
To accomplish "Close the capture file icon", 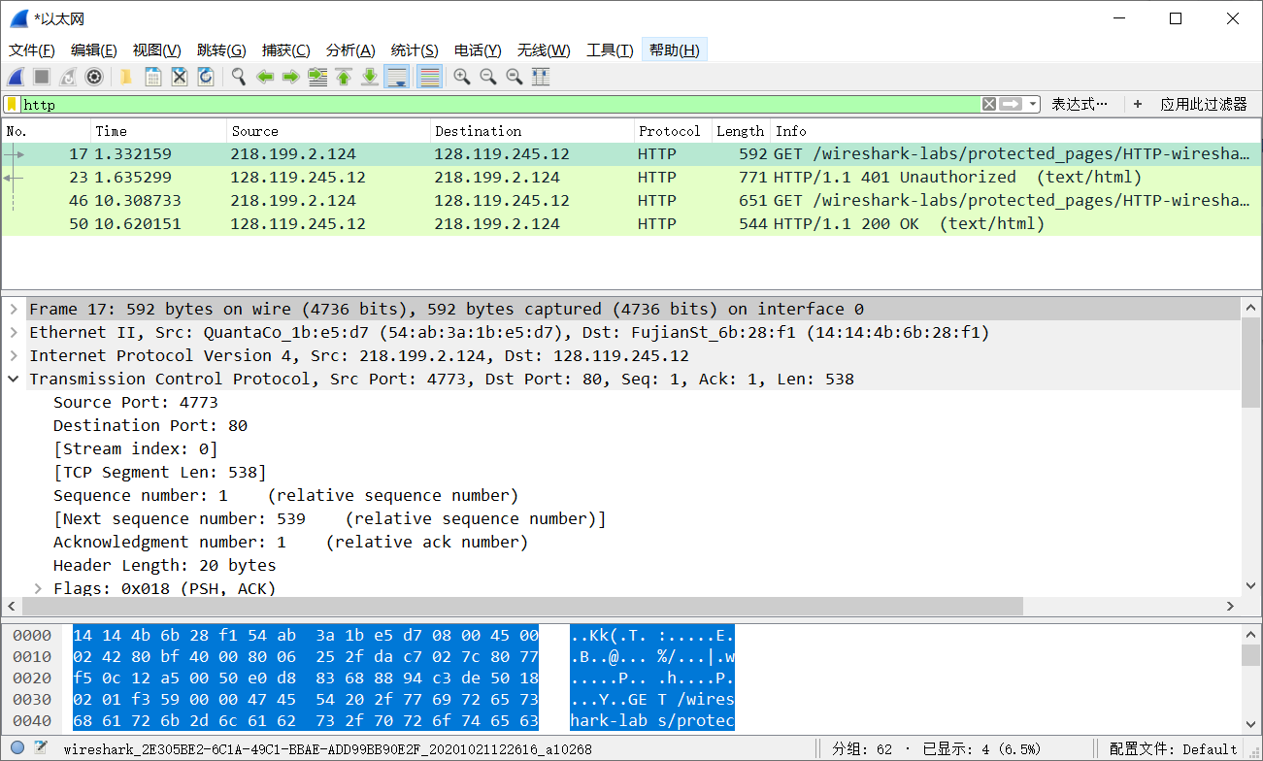I will pyautogui.click(x=179, y=77).
